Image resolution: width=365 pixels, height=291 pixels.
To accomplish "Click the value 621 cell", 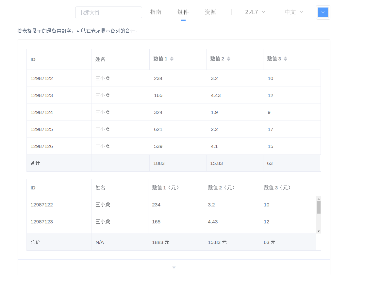I will pyautogui.click(x=178, y=129).
